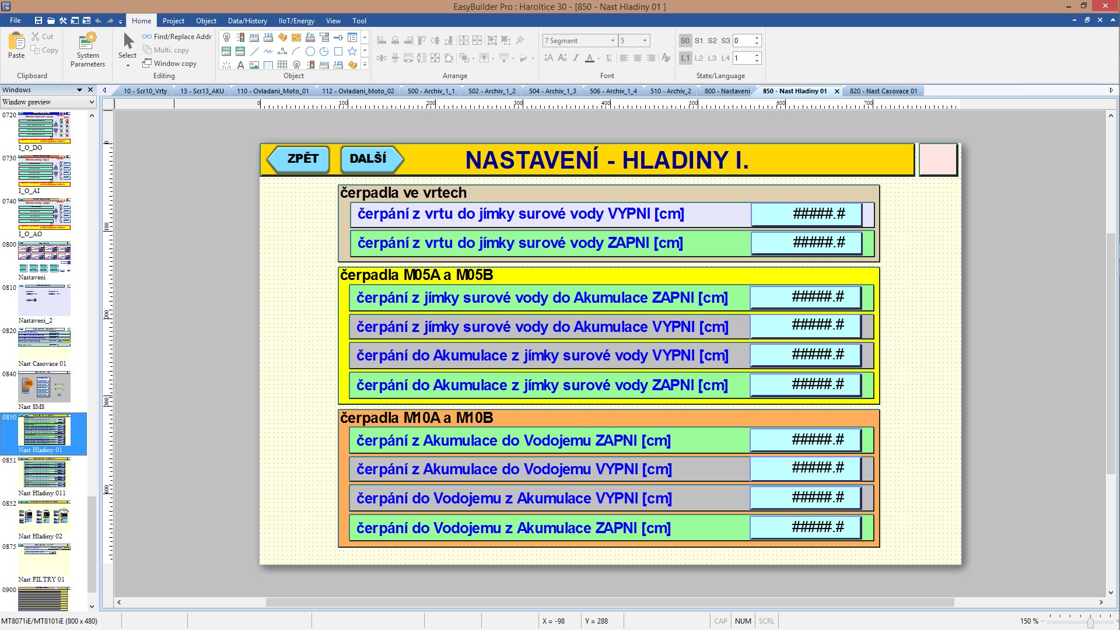
Task: Open the Window preview combo box
Action: pyautogui.click(x=48, y=102)
